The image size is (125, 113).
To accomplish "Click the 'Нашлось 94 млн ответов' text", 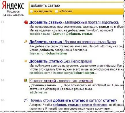I will pyautogui.click(x=13, y=13).
